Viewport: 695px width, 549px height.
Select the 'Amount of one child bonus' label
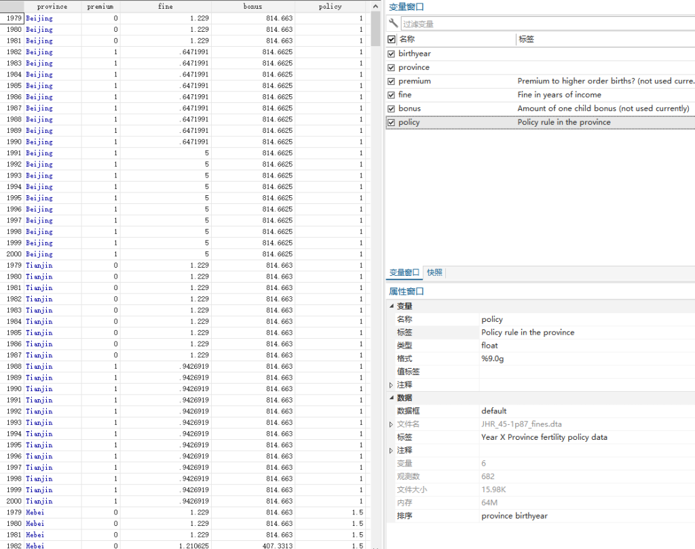click(x=603, y=108)
